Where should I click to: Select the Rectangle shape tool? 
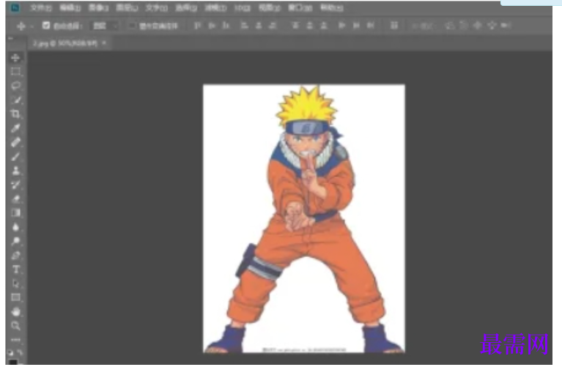pos(15,297)
